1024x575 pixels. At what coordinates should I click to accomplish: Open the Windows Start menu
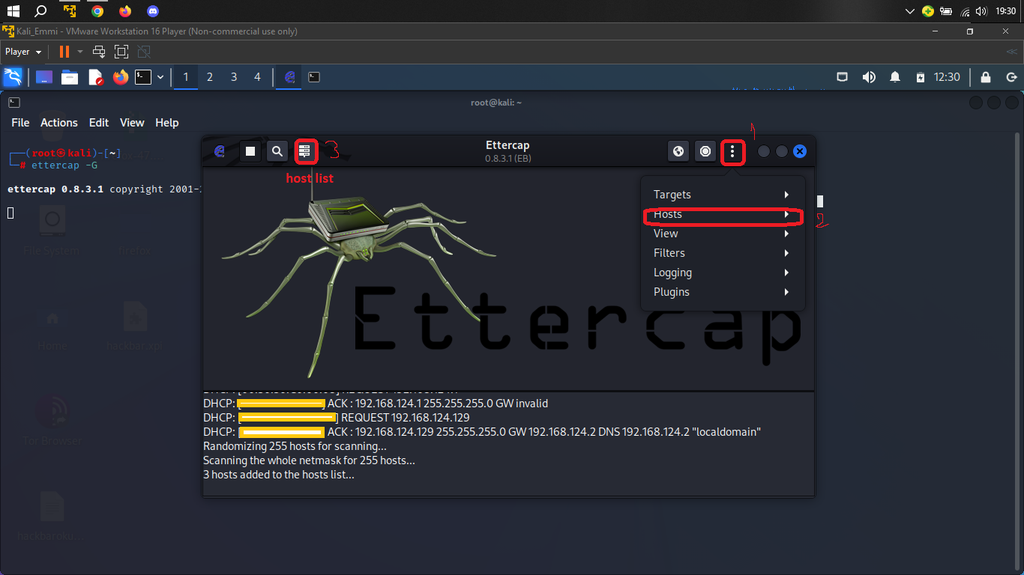click(13, 11)
